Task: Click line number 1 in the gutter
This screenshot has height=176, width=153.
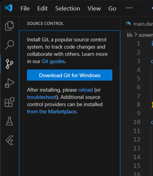Action: point(139,43)
